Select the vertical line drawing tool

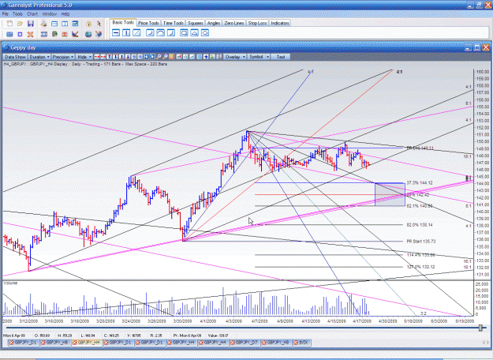coord(126,32)
